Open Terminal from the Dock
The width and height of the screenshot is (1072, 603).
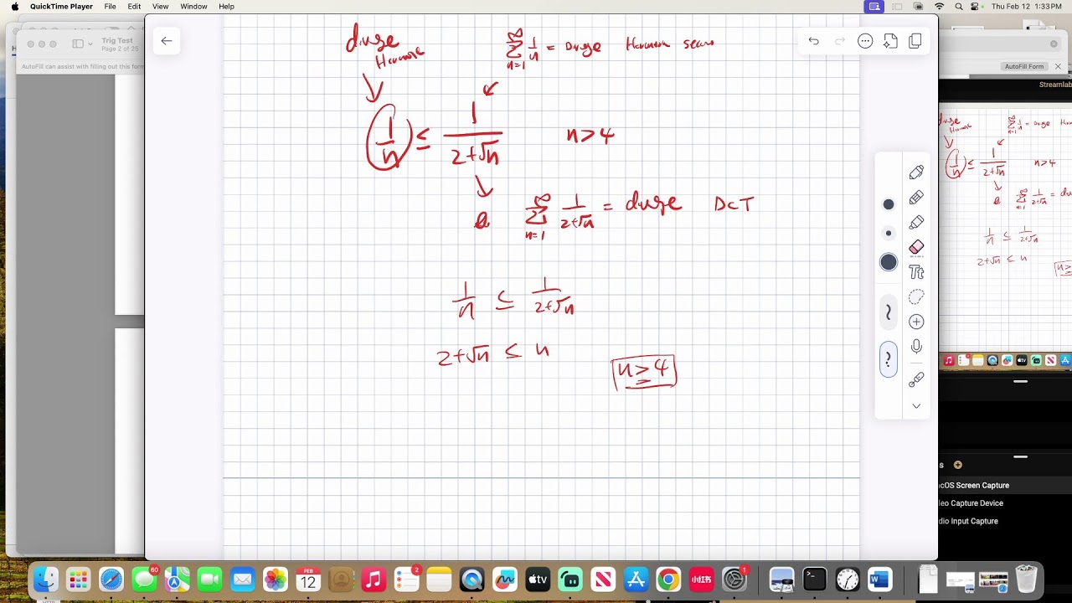[x=815, y=580]
